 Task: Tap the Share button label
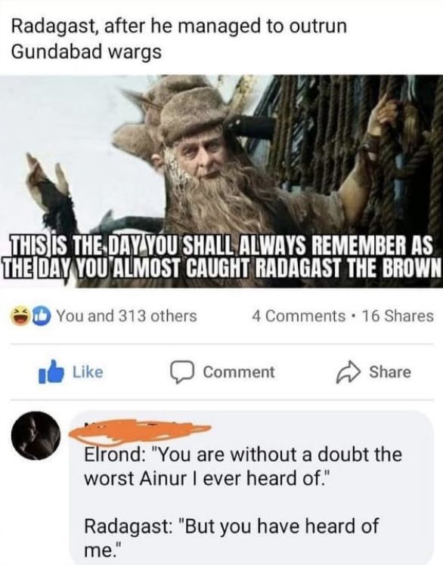[389, 372]
